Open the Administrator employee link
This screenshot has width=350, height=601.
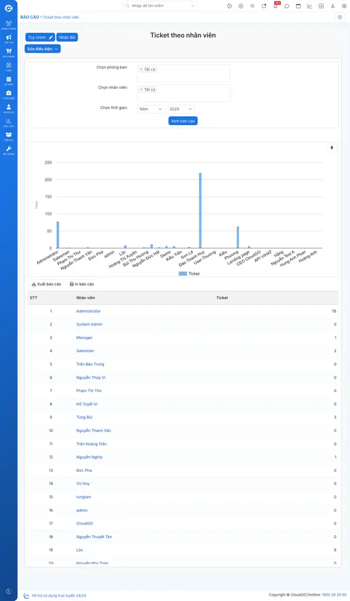coord(88,311)
